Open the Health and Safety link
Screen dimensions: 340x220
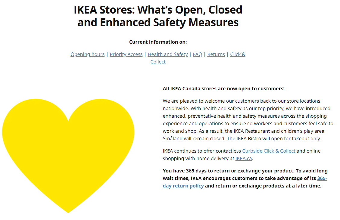coord(168,54)
